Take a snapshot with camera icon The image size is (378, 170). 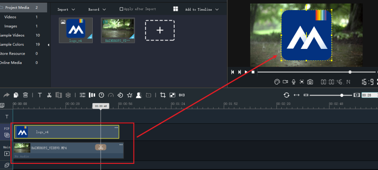(310, 82)
